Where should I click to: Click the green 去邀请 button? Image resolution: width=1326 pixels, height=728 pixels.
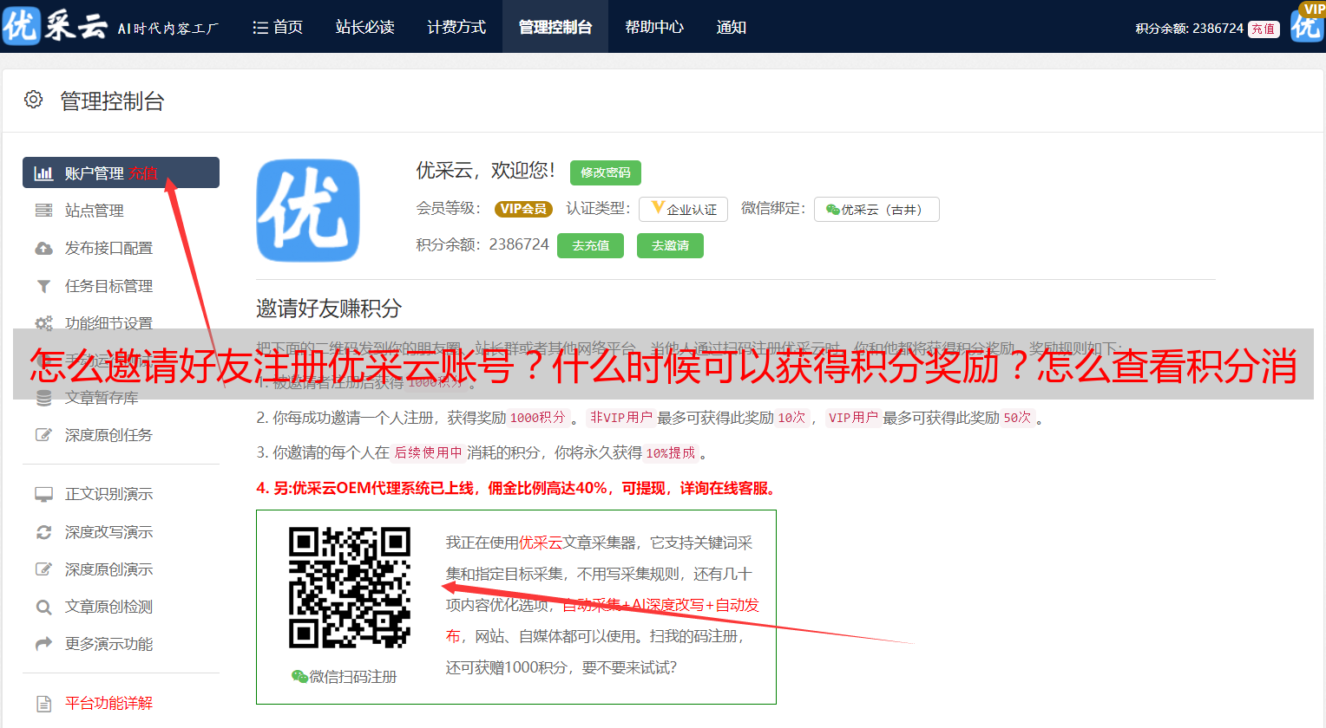pyautogui.click(x=670, y=245)
